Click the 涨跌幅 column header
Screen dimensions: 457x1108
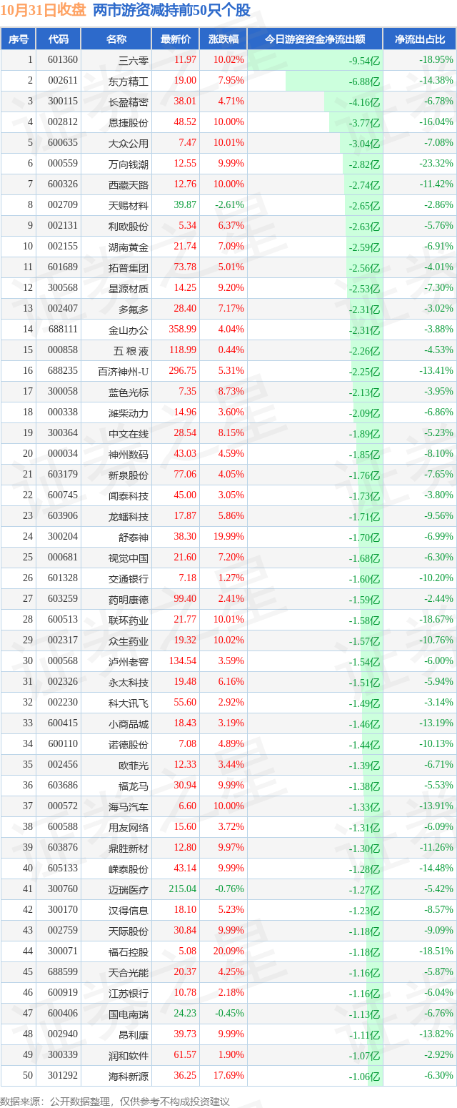223,39
